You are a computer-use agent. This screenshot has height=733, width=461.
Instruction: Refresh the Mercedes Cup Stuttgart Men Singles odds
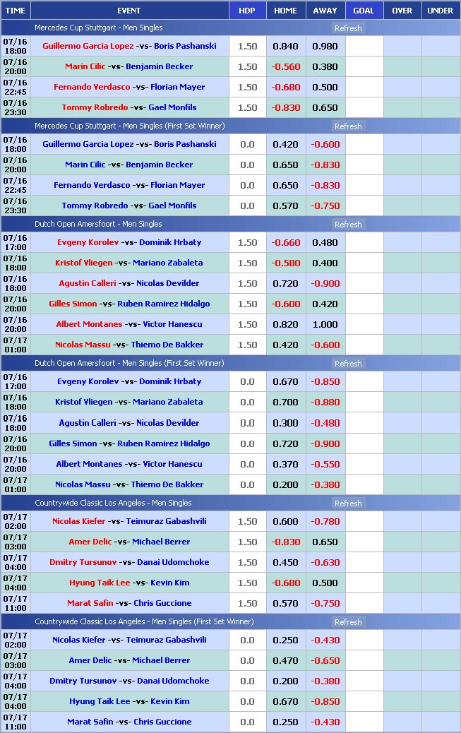348,28
